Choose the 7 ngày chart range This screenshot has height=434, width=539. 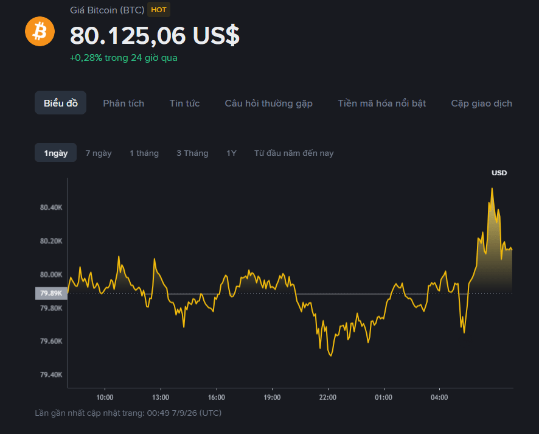pyautogui.click(x=99, y=153)
